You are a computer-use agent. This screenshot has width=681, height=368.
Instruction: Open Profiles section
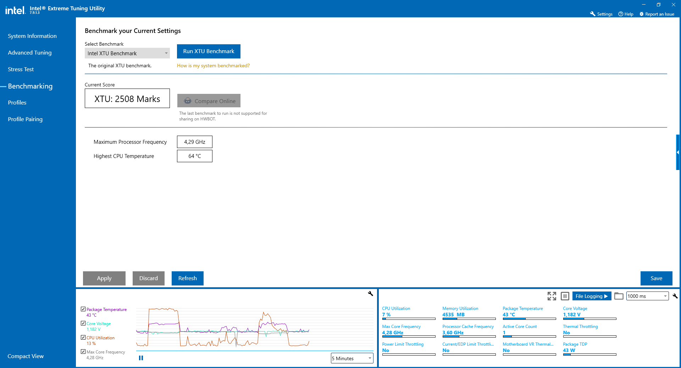coord(17,103)
